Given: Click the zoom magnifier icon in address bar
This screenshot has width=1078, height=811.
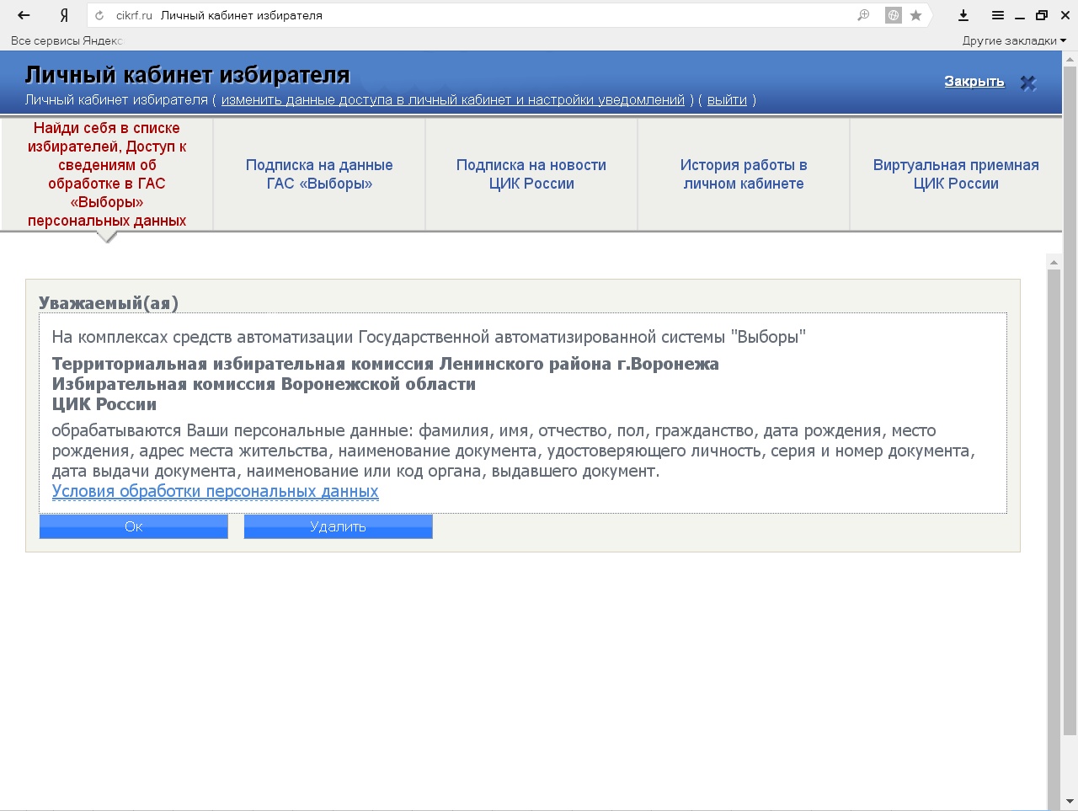Looking at the screenshot, I should (863, 15).
